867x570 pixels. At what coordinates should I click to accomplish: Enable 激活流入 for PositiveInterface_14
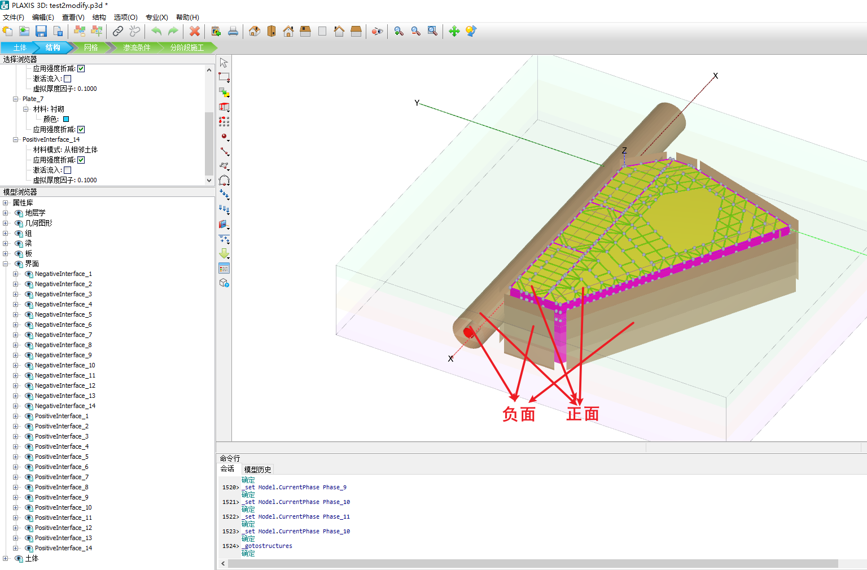point(68,170)
